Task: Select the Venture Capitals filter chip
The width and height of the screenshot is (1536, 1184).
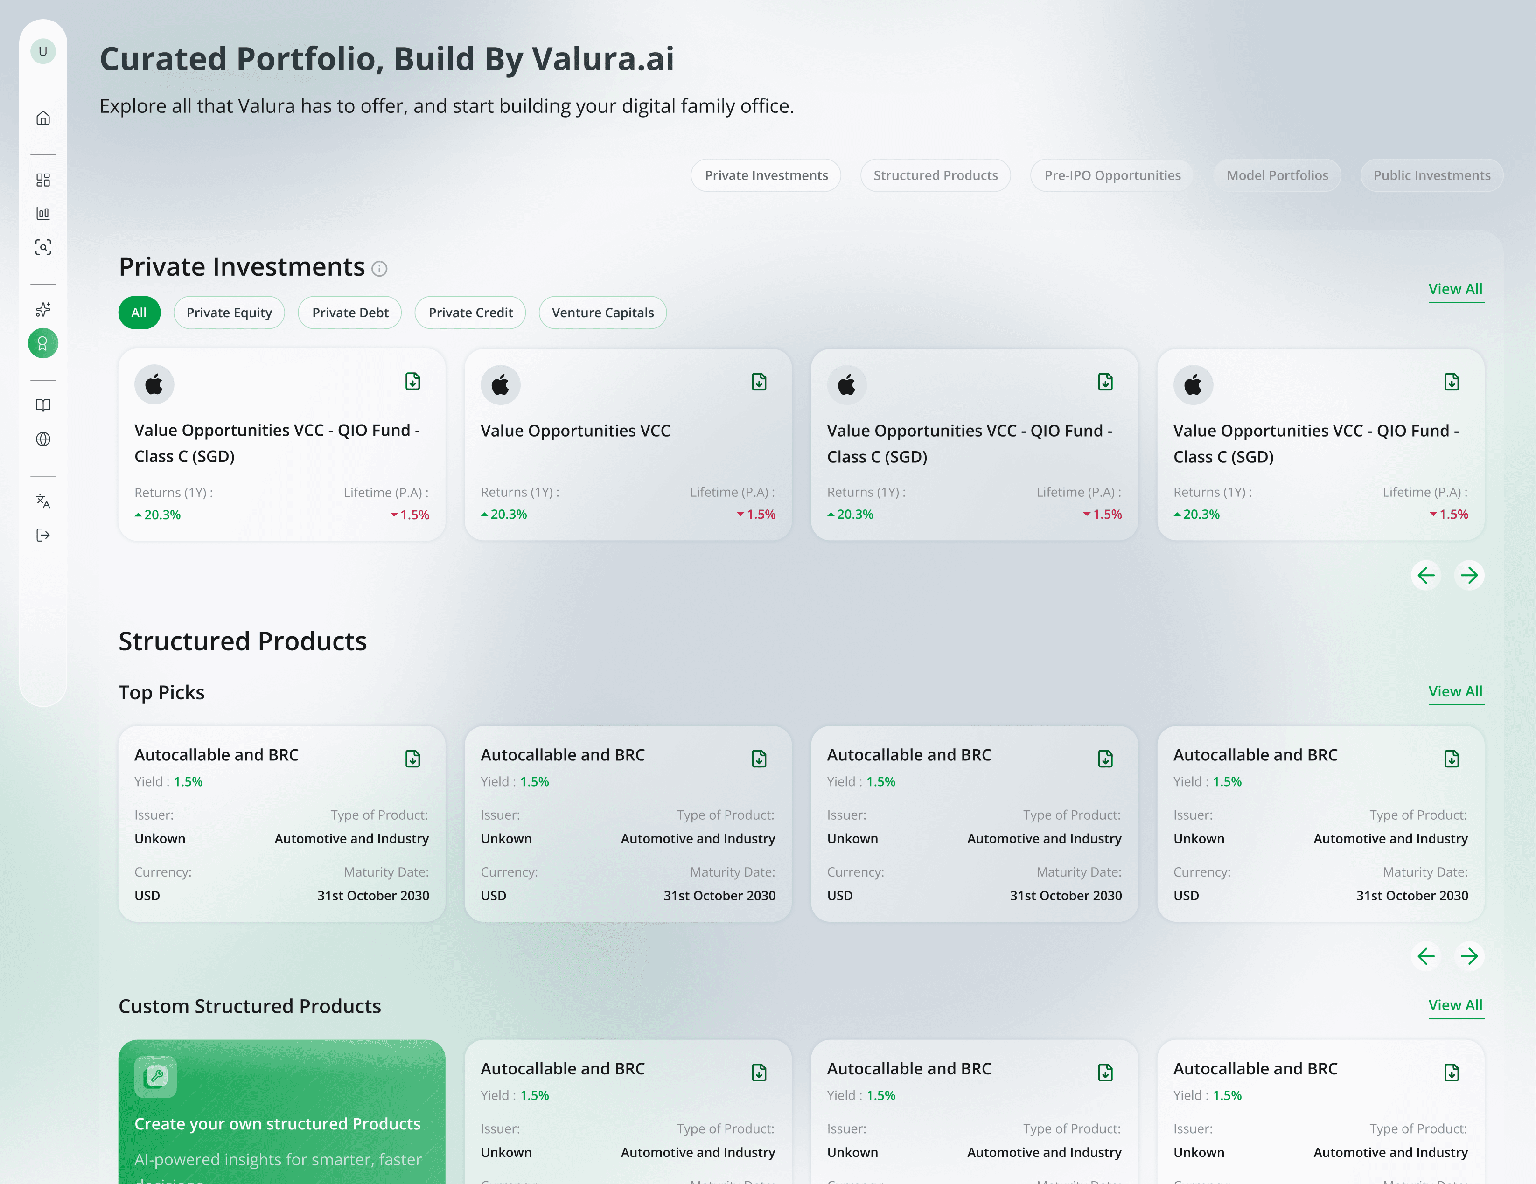Action: tap(602, 313)
